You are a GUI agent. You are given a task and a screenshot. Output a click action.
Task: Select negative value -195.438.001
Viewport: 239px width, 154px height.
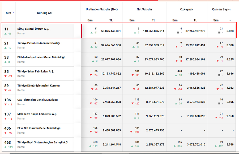coord(197,74)
